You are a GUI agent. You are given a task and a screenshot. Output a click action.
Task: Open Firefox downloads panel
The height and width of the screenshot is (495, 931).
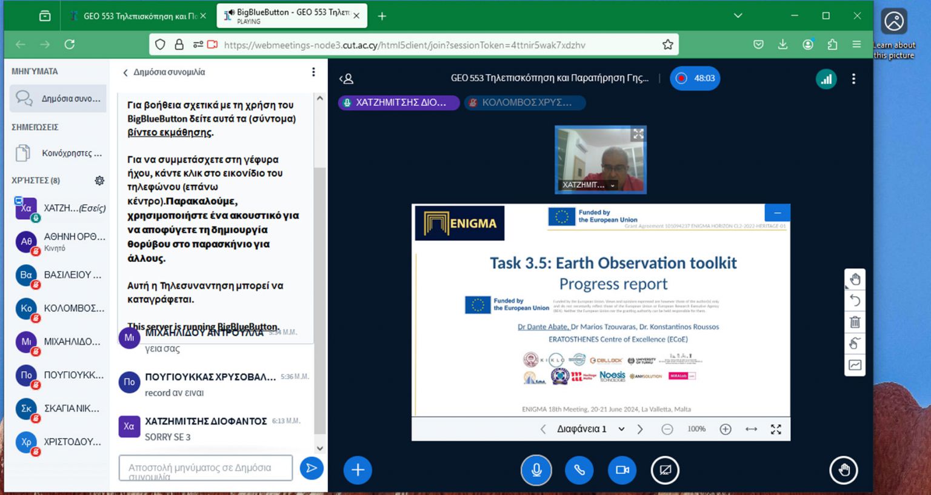783,44
